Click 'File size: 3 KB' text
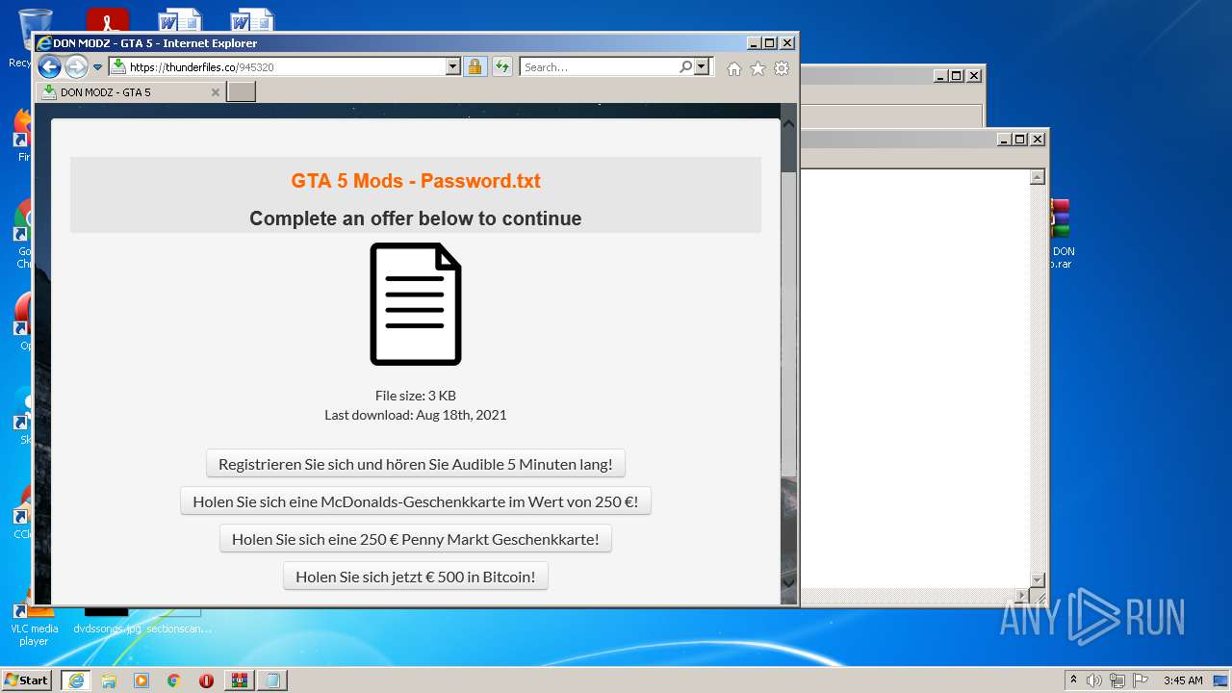The width and height of the screenshot is (1232, 693). coord(416,396)
